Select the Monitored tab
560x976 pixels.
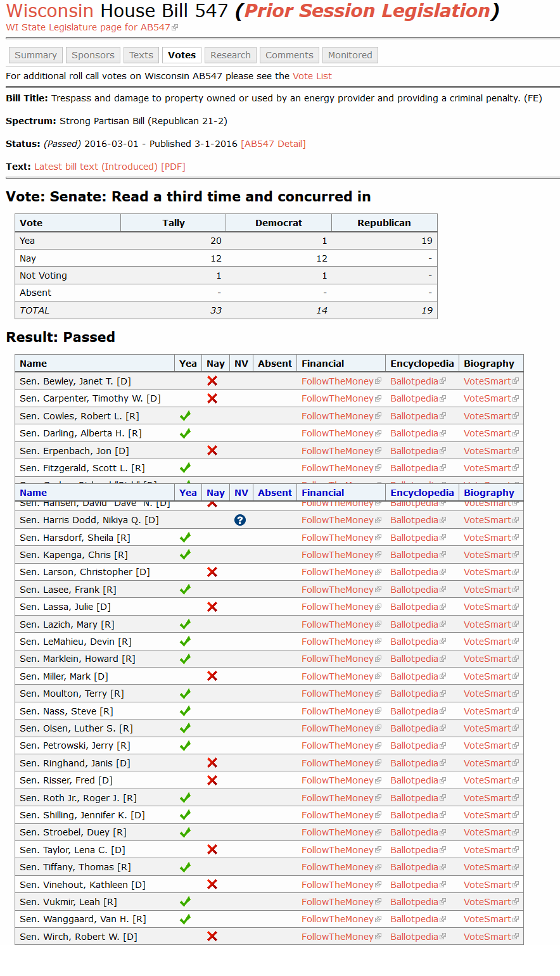tap(350, 55)
